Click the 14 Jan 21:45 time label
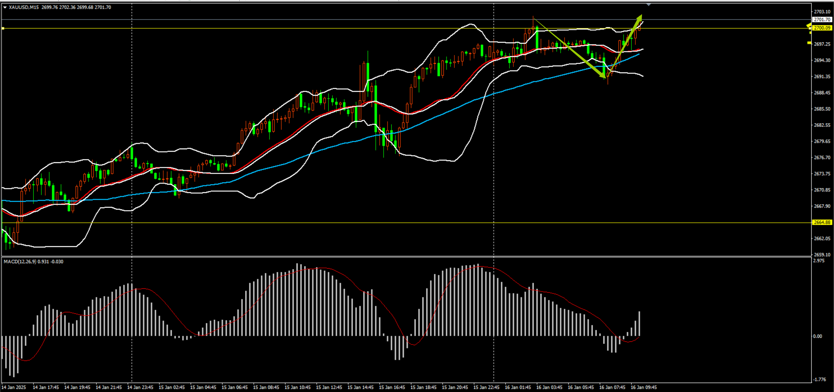834x392 pixels. click(109, 387)
